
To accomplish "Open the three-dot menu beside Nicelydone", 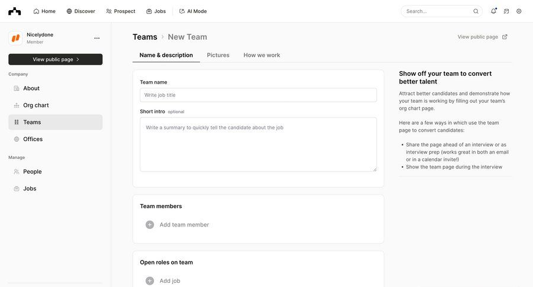I will [x=97, y=38].
